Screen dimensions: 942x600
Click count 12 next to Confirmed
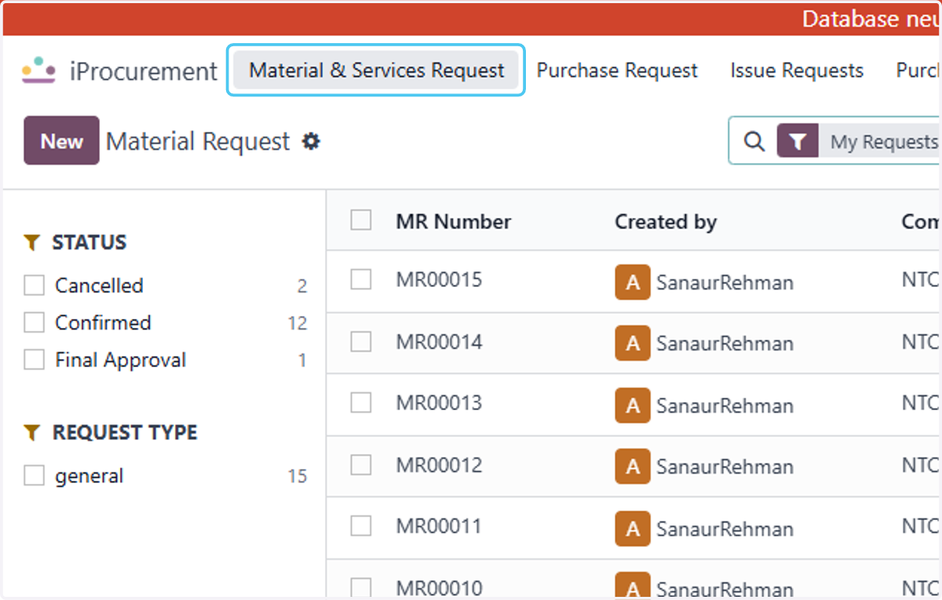pos(297,323)
